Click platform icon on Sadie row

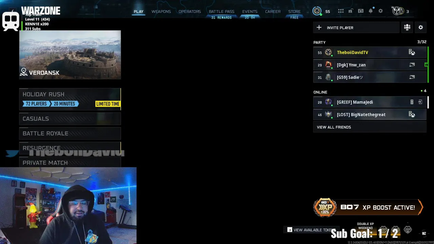[x=412, y=77]
